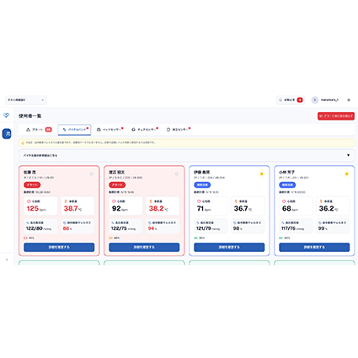Screen dimensions: 358x358
Task: Click SpO2 icon above 98 %
Action: tap(235, 222)
